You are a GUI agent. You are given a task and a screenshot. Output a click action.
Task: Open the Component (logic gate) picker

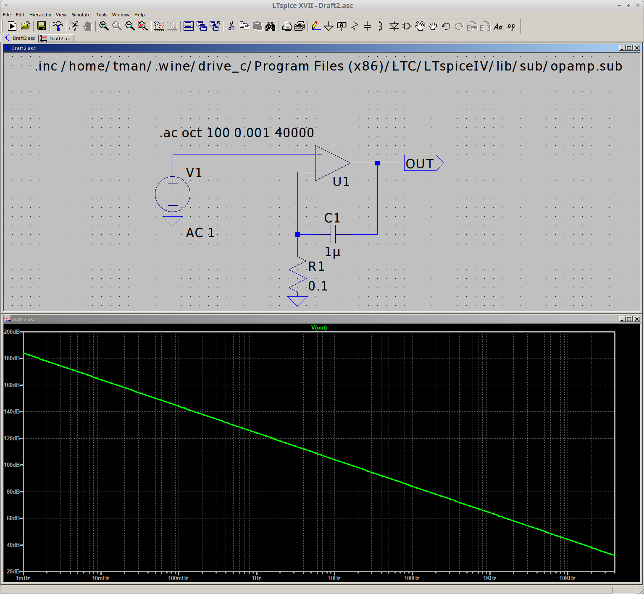point(407,26)
